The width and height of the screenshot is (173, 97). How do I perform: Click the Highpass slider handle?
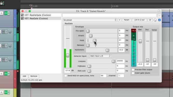coord(89,66)
